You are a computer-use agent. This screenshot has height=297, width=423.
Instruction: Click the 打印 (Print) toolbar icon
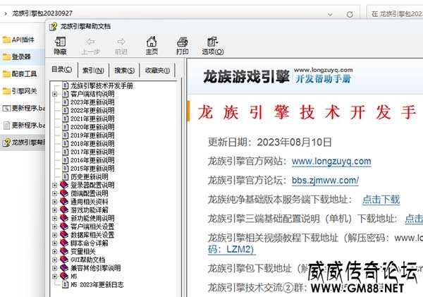tap(183, 45)
